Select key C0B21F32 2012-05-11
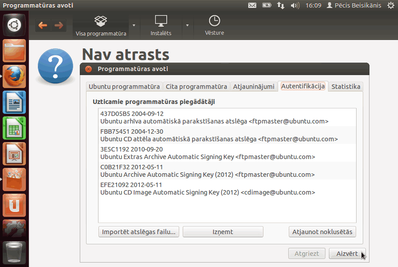The width and height of the screenshot is (398, 267). pyautogui.click(x=227, y=171)
